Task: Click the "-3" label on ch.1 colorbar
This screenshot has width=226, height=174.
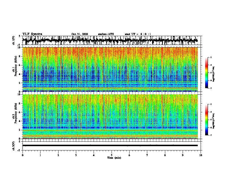Action: point(211,57)
